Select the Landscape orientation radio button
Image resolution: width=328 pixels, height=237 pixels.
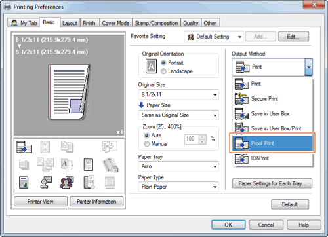point(163,71)
